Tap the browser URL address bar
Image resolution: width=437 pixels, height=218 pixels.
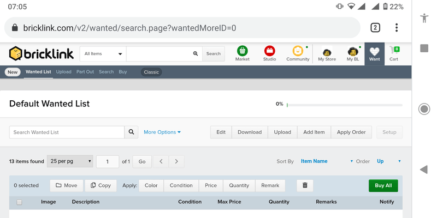[x=182, y=28]
